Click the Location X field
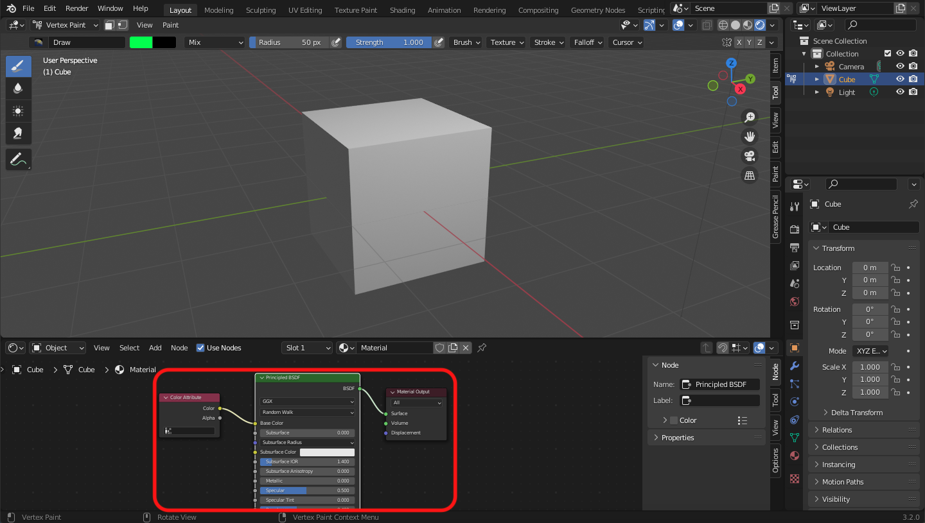The width and height of the screenshot is (925, 523). tap(870, 268)
